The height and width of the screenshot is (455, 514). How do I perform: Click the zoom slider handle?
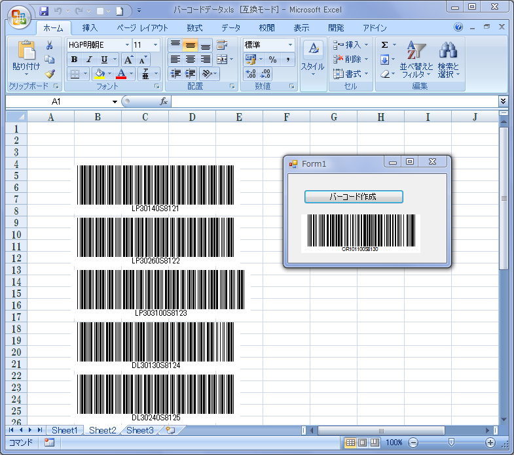(450, 443)
